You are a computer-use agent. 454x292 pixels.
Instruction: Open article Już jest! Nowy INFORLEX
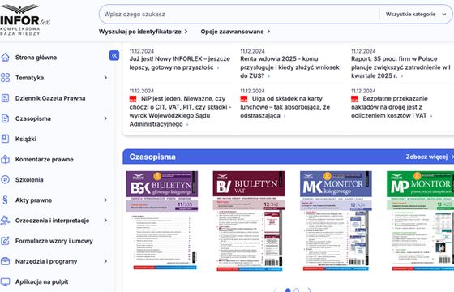179,63
